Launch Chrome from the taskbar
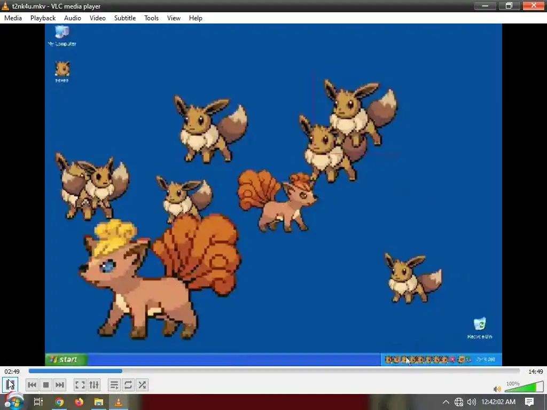Screen dimensions: 547x410 [59, 402]
